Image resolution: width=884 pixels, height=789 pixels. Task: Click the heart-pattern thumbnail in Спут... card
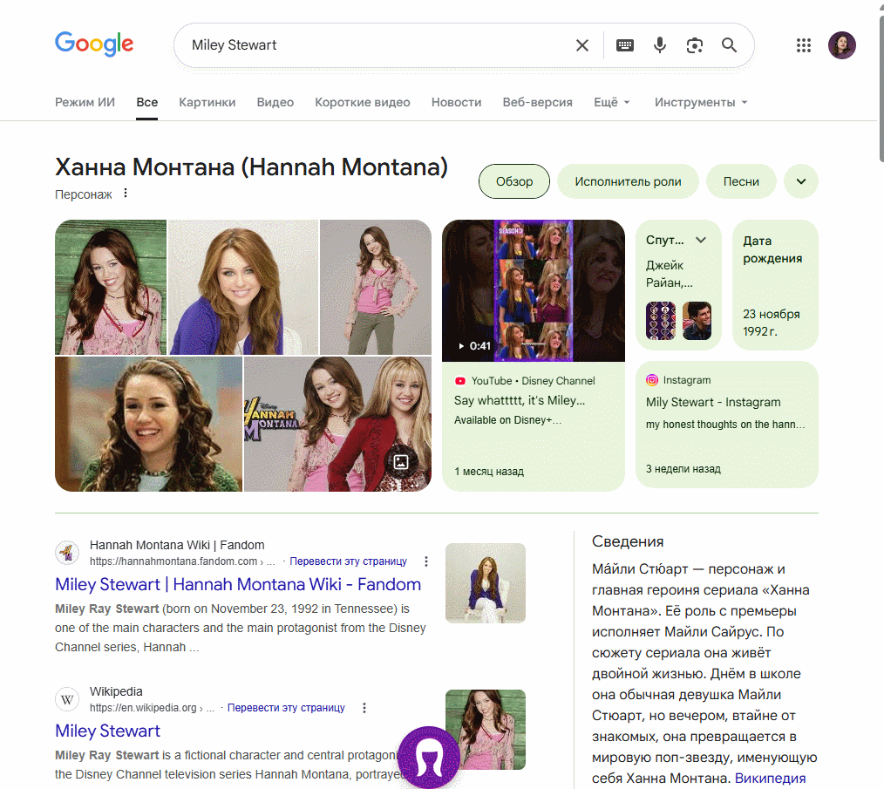660,320
